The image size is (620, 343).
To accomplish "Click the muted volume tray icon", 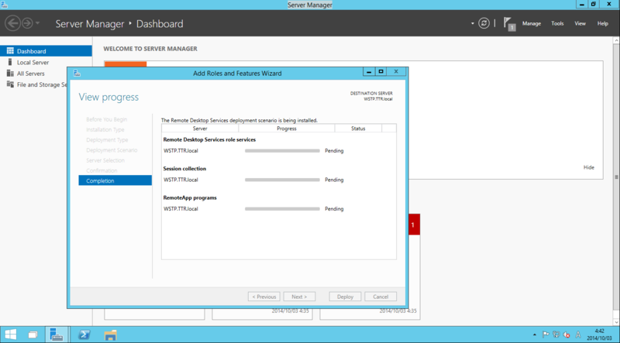I will [x=567, y=334].
